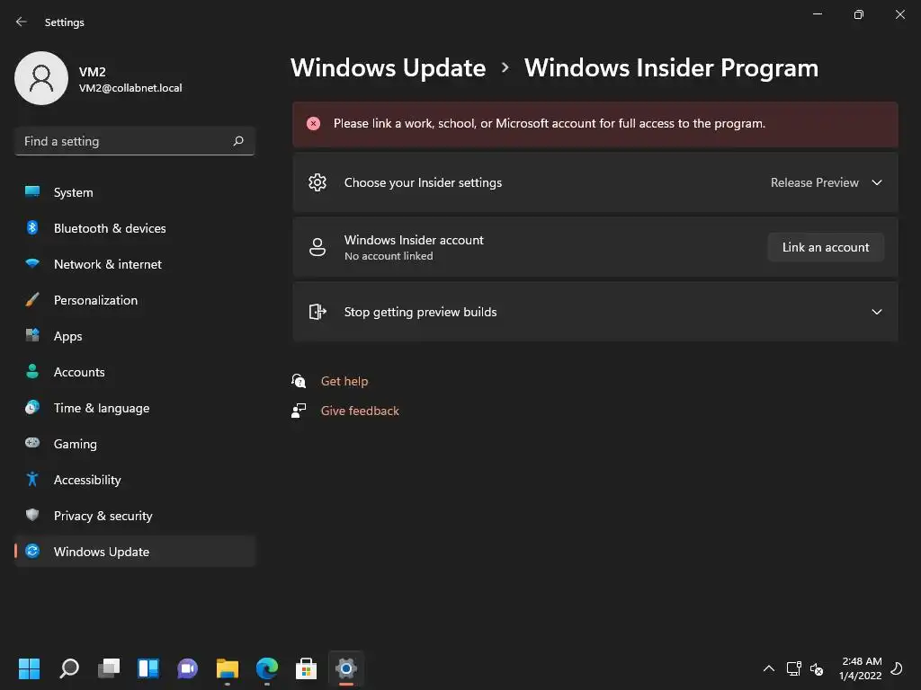Expand the Release Preview dropdown chevron
Screen dimensions: 921x690
point(877,182)
